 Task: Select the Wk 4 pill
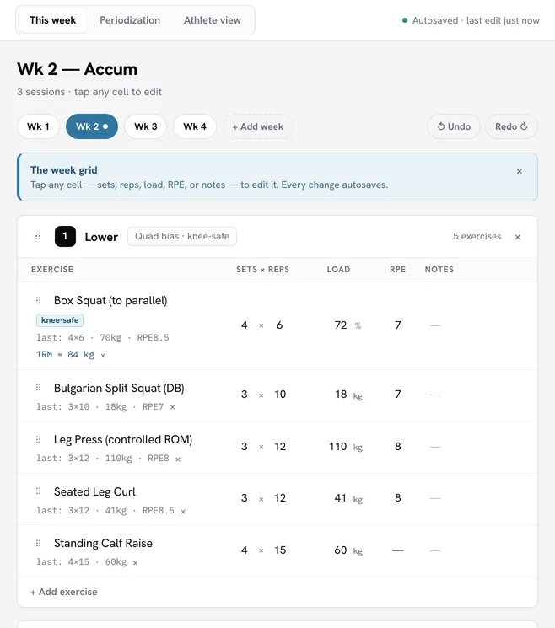tap(194, 126)
